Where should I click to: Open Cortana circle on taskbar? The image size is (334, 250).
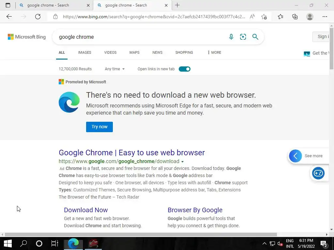pyautogui.click(x=39, y=243)
